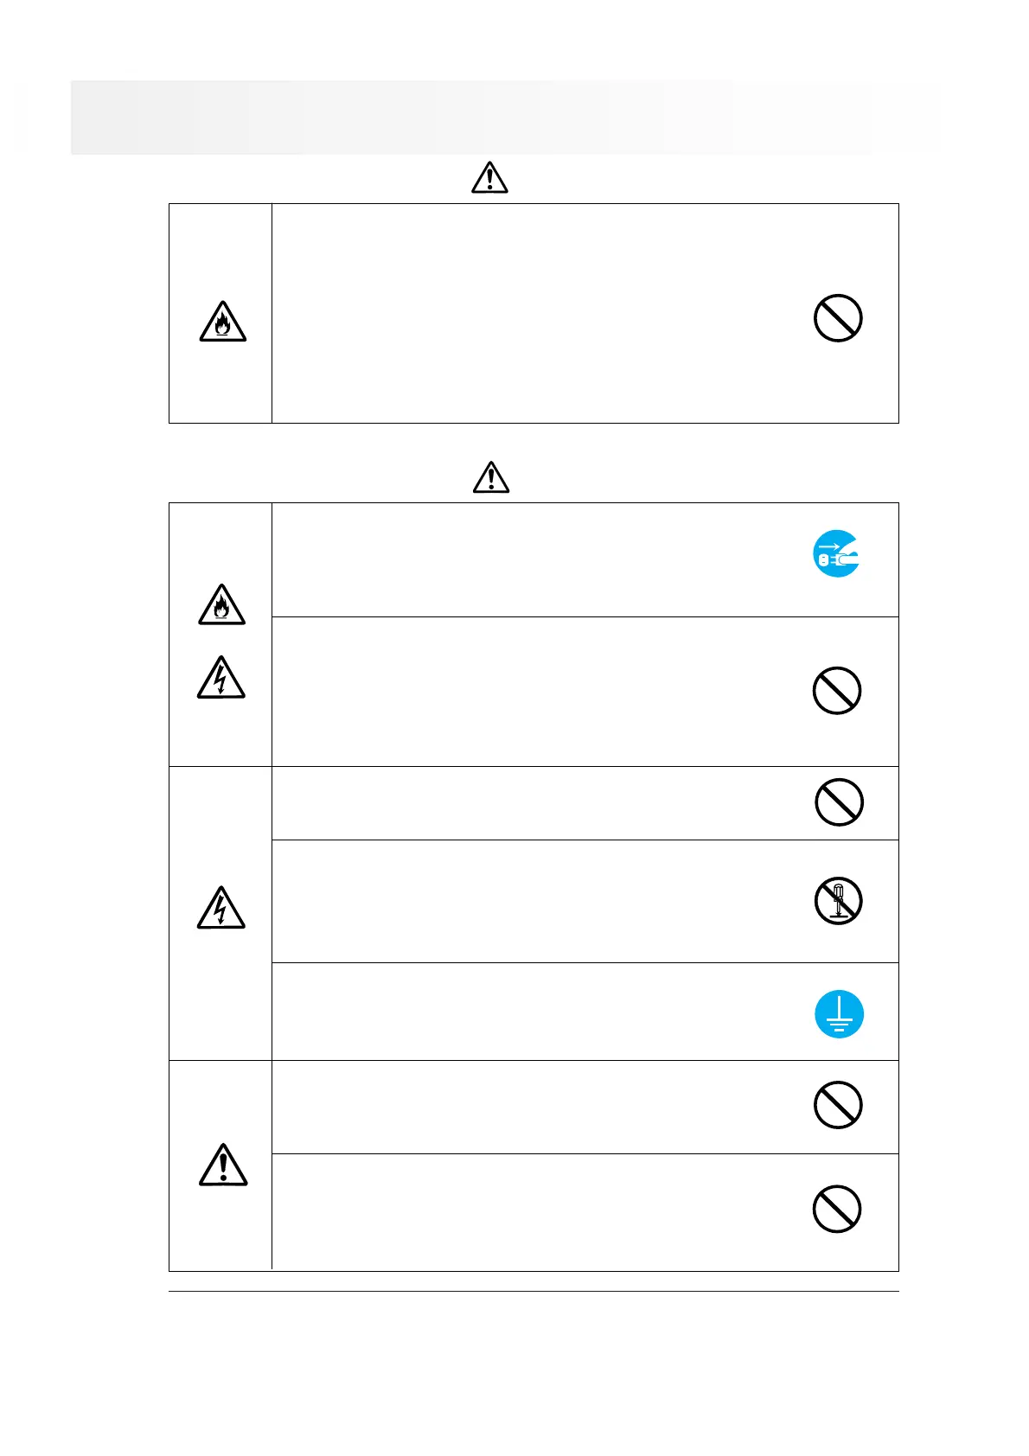Click the bottom-most prohibition circle
The height and width of the screenshot is (1456, 1029).
(837, 1209)
